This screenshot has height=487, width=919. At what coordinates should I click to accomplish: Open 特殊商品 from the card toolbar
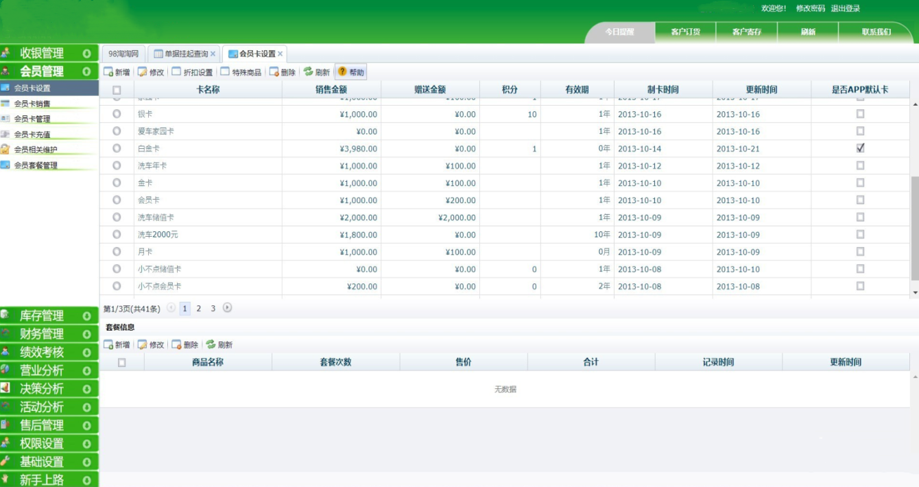[x=241, y=72]
